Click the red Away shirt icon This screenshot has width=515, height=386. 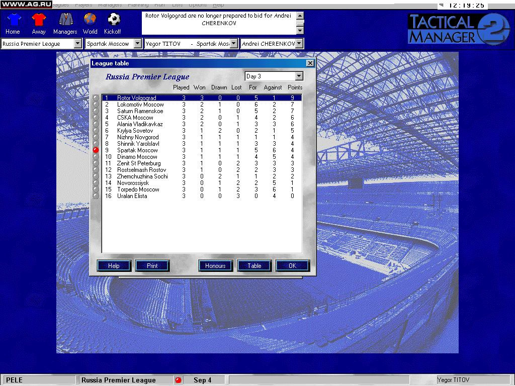(x=39, y=20)
